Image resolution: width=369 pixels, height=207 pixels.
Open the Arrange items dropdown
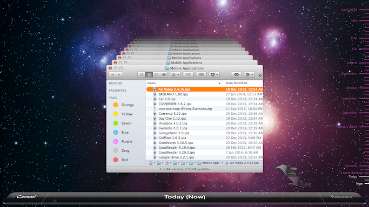(x=176, y=74)
